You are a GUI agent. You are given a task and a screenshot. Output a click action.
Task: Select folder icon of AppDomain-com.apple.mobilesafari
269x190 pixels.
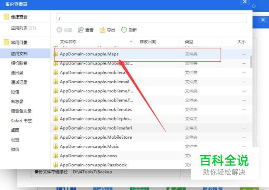[55, 128]
